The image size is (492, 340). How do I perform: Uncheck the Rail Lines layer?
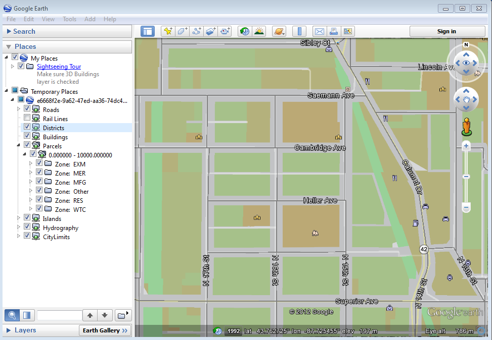click(x=28, y=119)
